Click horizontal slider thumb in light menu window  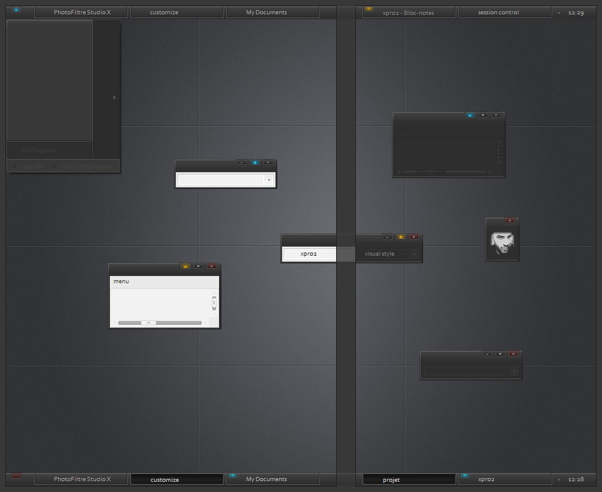point(149,323)
